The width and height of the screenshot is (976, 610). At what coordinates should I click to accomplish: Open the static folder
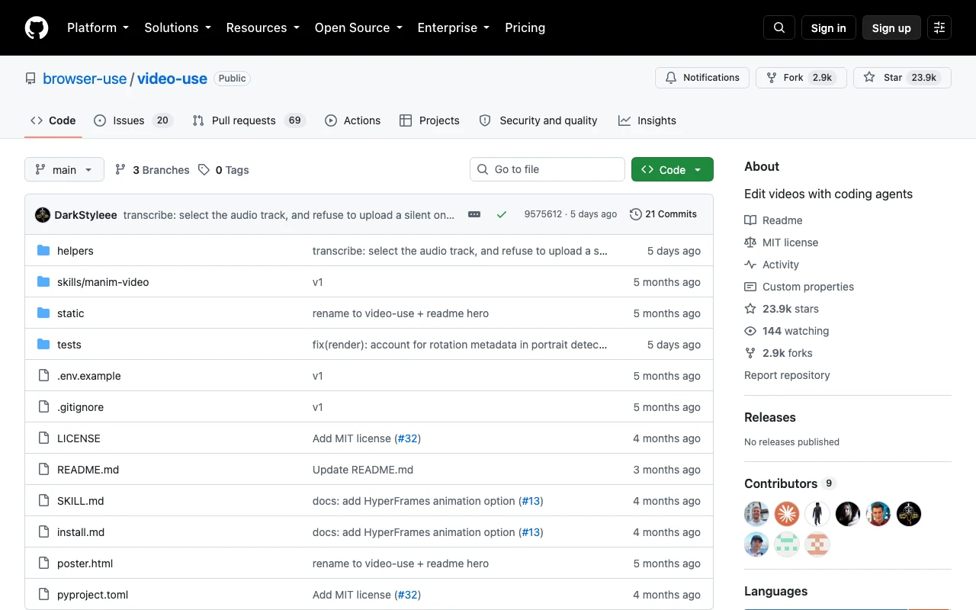[x=70, y=313]
